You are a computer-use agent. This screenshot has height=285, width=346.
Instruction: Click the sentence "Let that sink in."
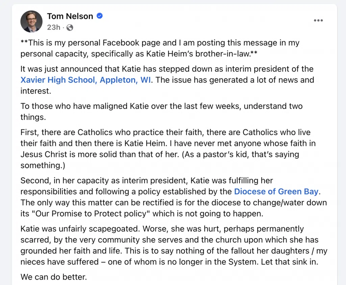tap(290, 262)
